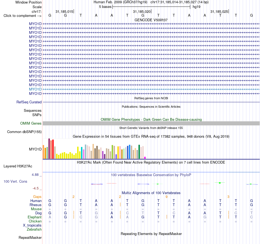The image size is (260, 244).
Task: Click the 'Window Position' track label
Action: point(28,2)
